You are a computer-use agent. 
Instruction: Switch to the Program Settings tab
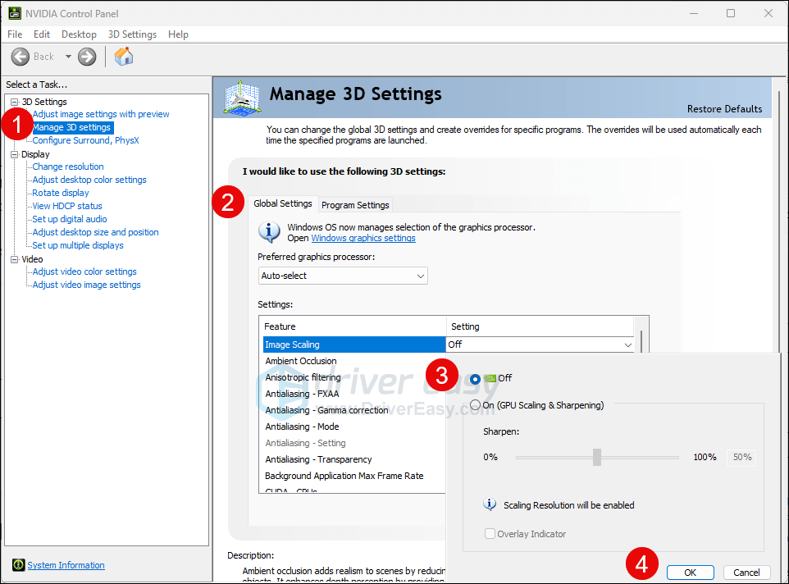tap(355, 204)
